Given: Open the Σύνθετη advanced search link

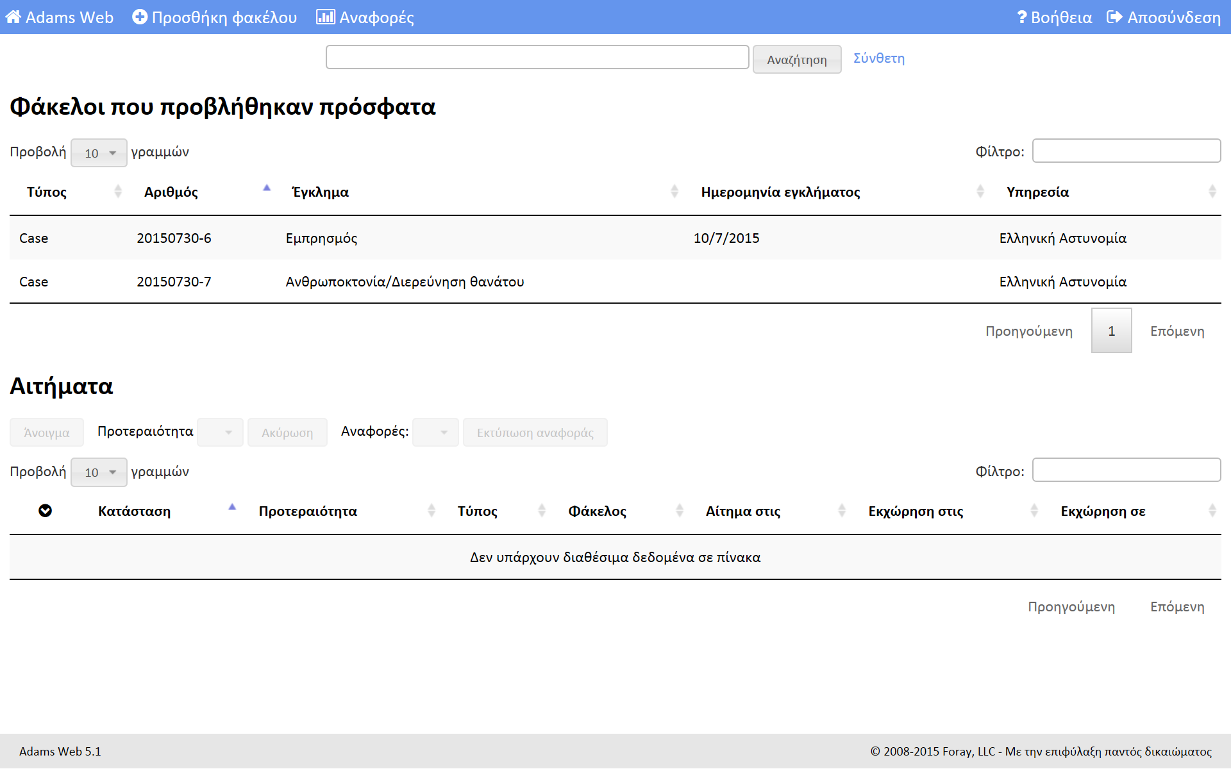Looking at the screenshot, I should [878, 58].
